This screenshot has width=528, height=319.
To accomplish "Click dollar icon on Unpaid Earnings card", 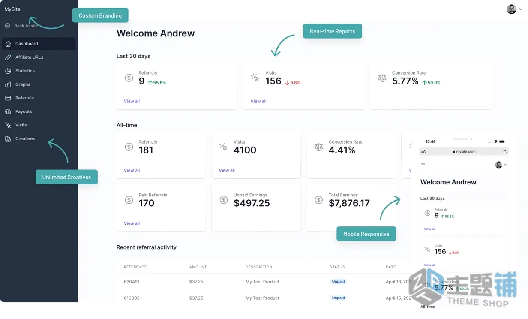I will [224, 200].
